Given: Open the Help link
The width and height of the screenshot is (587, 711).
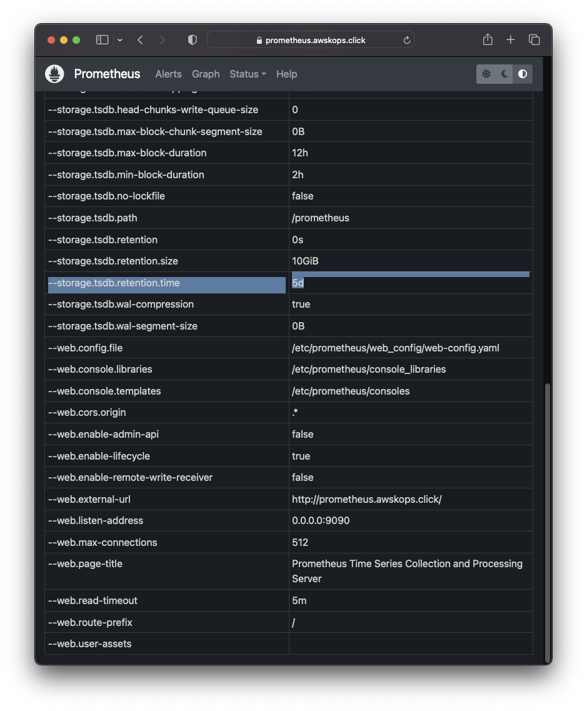Looking at the screenshot, I should tap(286, 74).
